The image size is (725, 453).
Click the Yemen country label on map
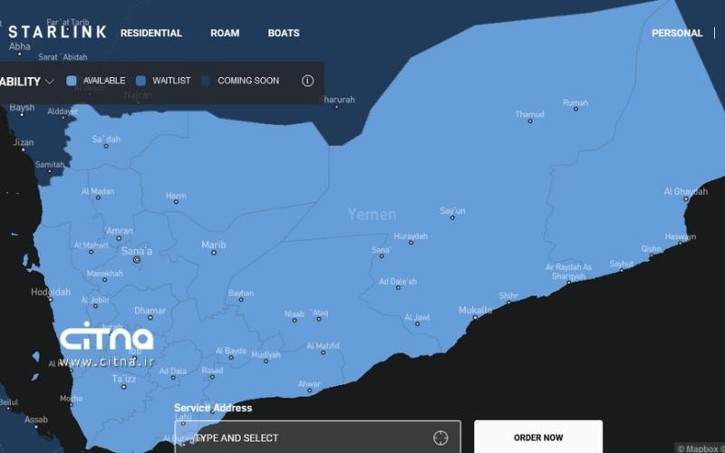tap(372, 215)
